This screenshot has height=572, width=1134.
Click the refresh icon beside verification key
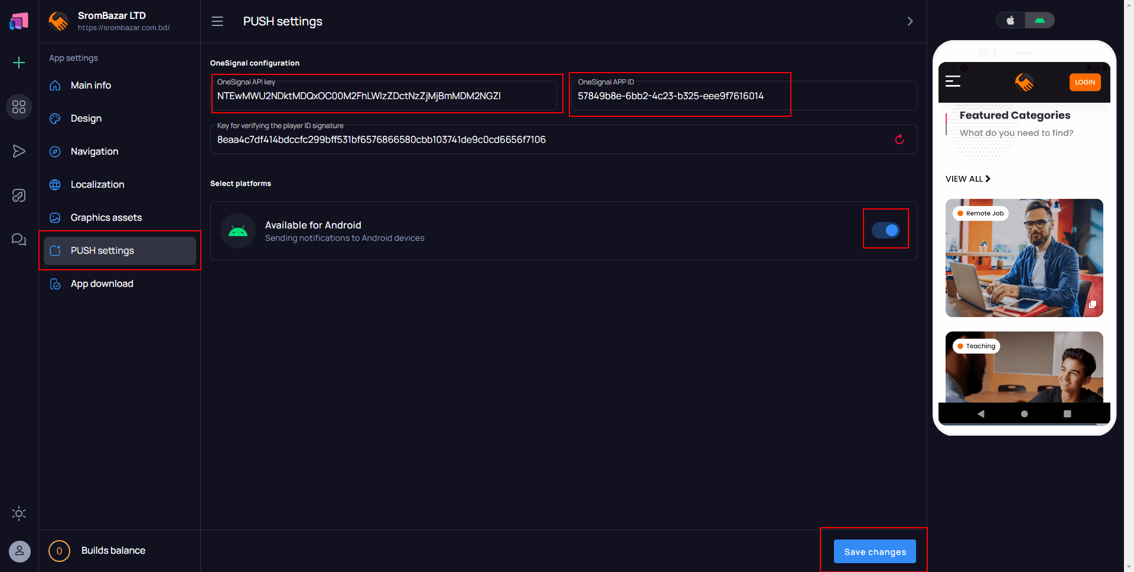point(900,139)
